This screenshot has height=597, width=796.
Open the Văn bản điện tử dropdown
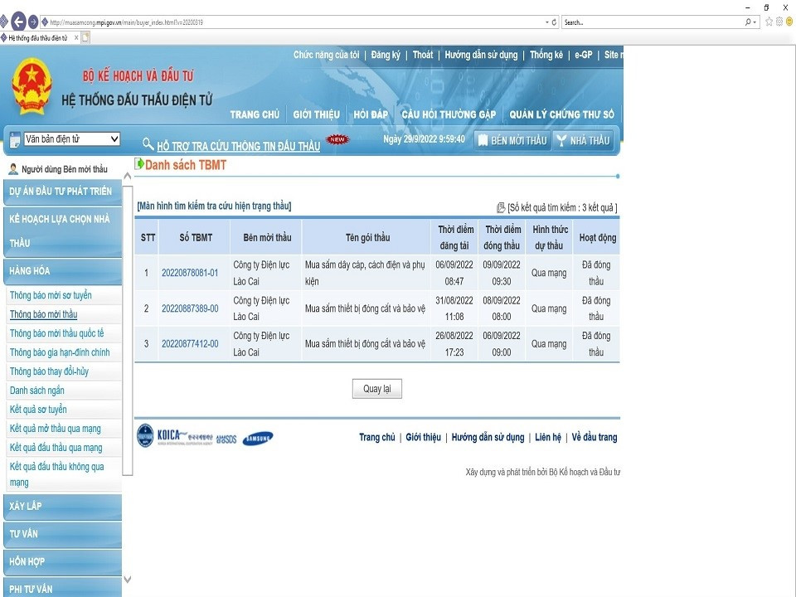pos(71,139)
